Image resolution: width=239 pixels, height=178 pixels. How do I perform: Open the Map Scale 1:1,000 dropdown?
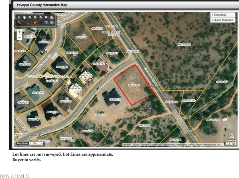36,143
